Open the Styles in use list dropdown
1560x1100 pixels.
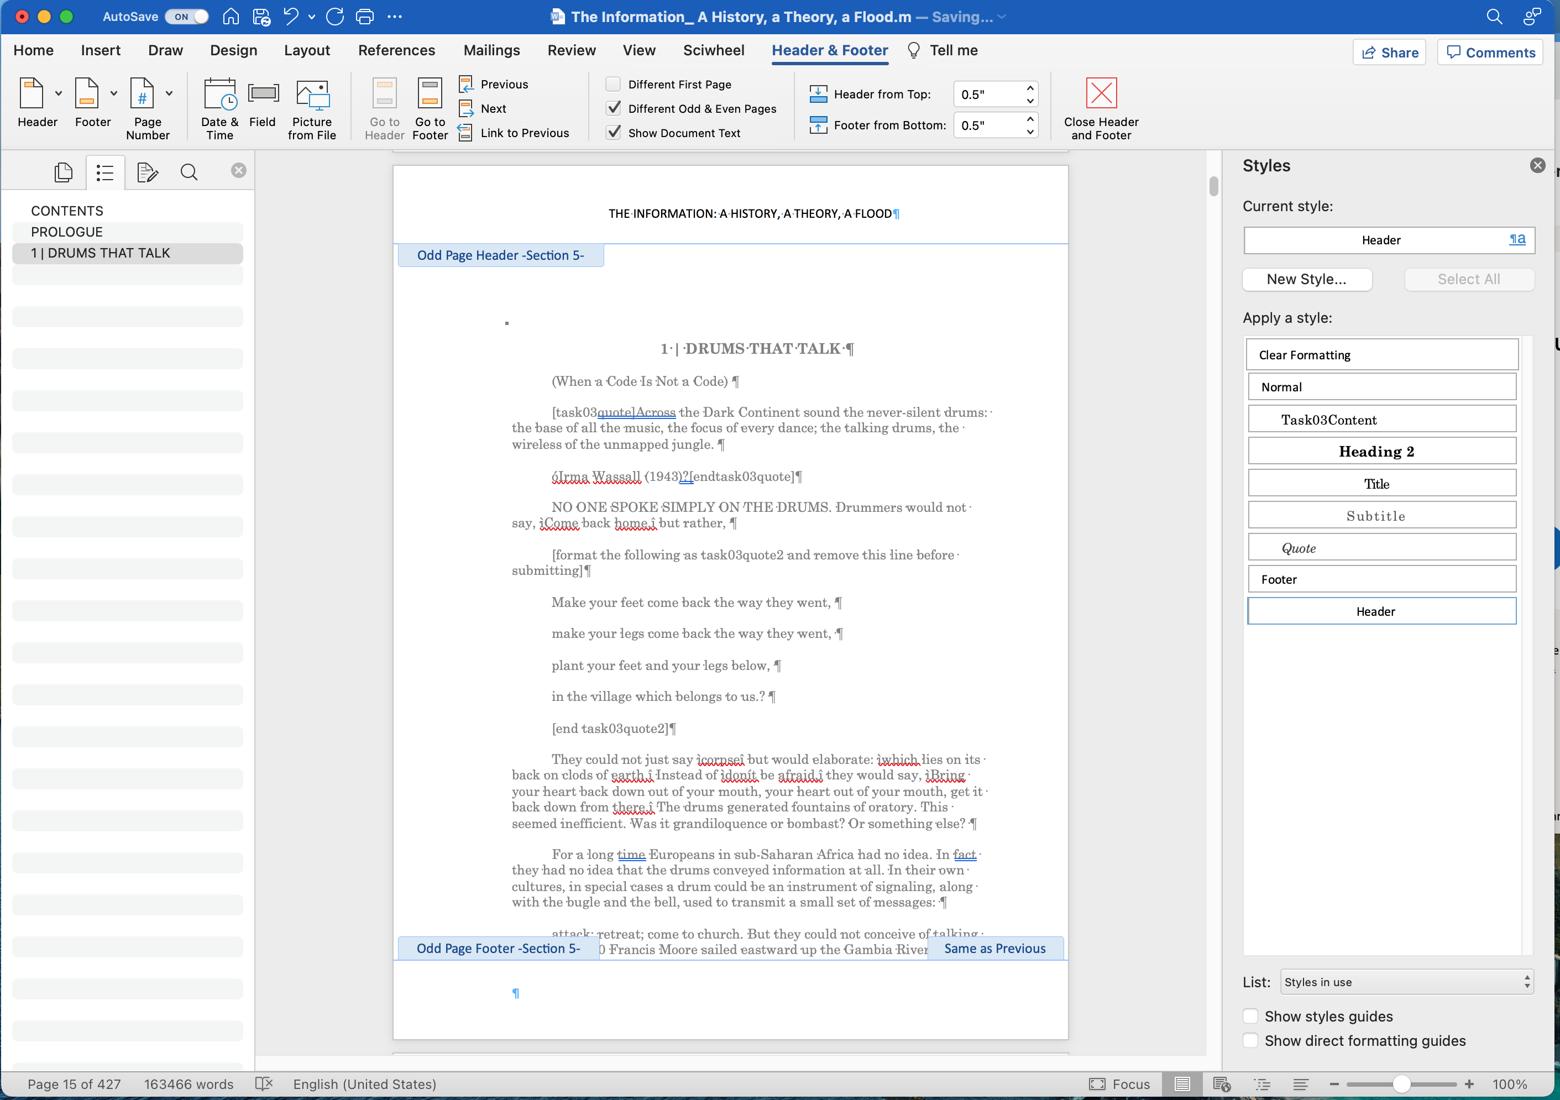click(x=1406, y=982)
